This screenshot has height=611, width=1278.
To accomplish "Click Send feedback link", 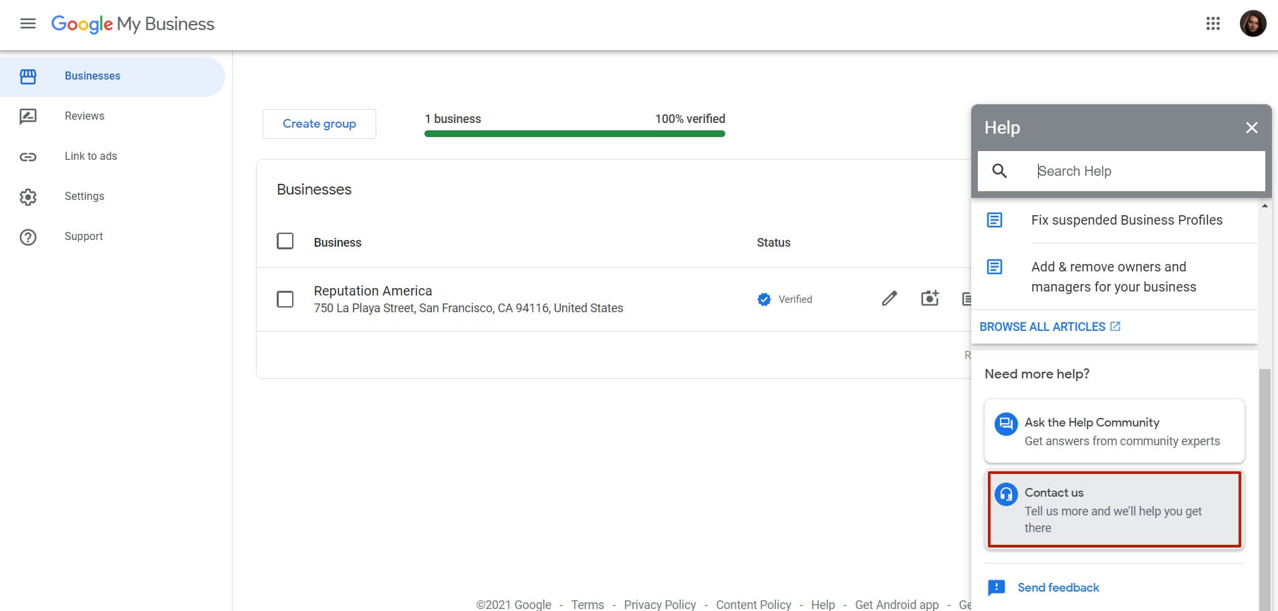I will pyautogui.click(x=1058, y=588).
